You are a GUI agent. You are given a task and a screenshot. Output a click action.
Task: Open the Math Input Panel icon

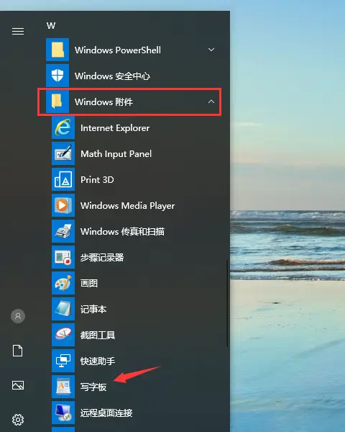pos(63,153)
